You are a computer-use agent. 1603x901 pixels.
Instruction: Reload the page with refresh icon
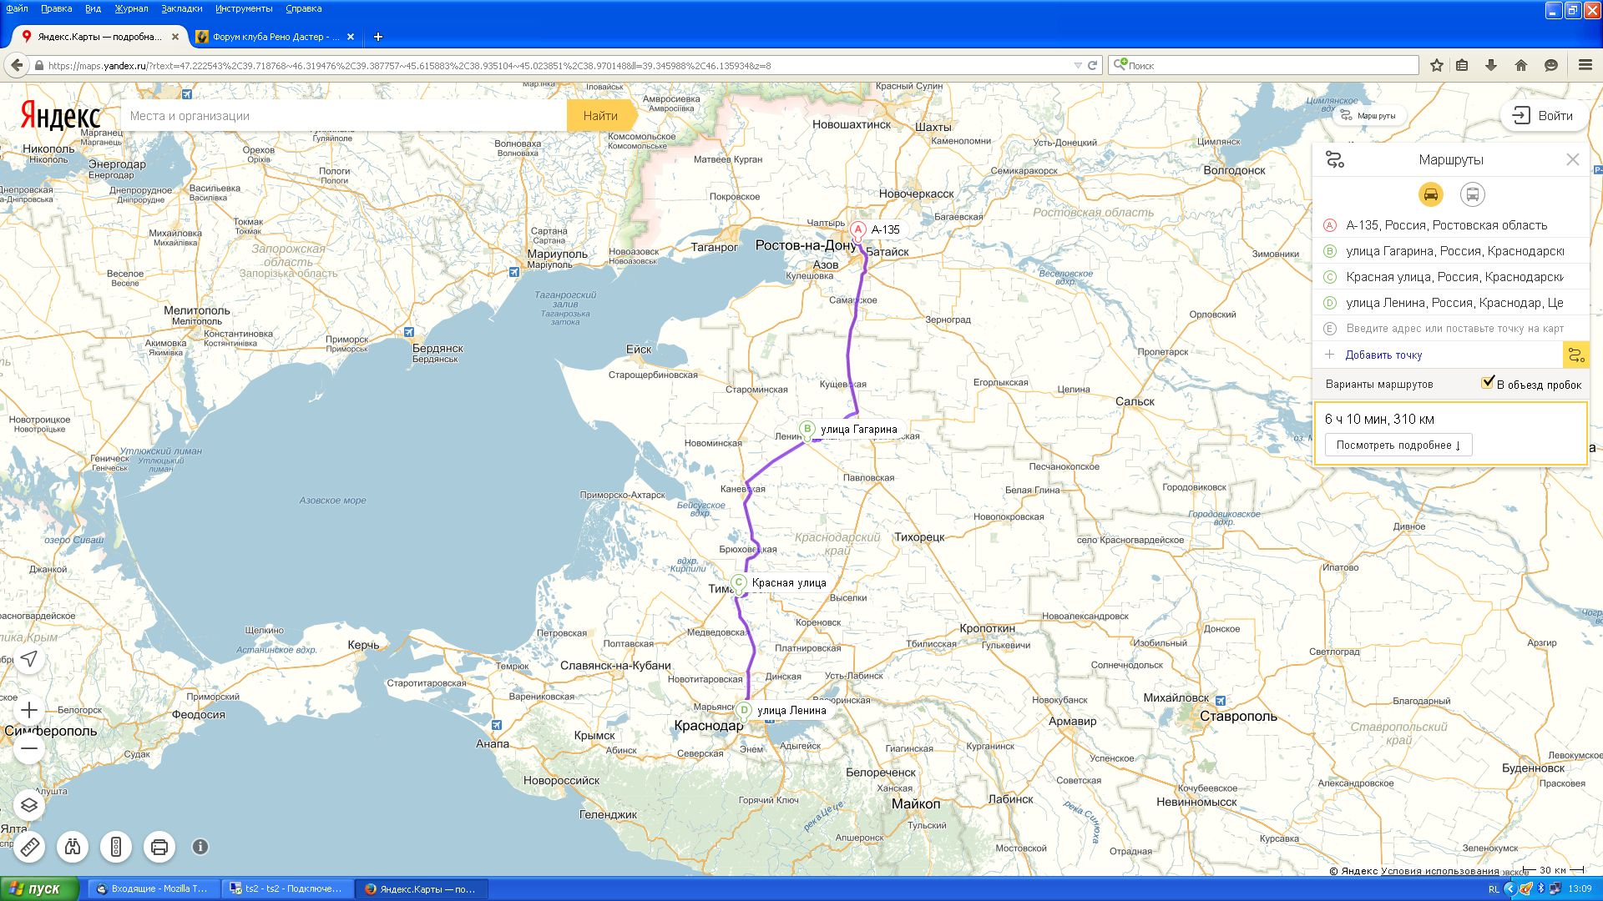1092,65
